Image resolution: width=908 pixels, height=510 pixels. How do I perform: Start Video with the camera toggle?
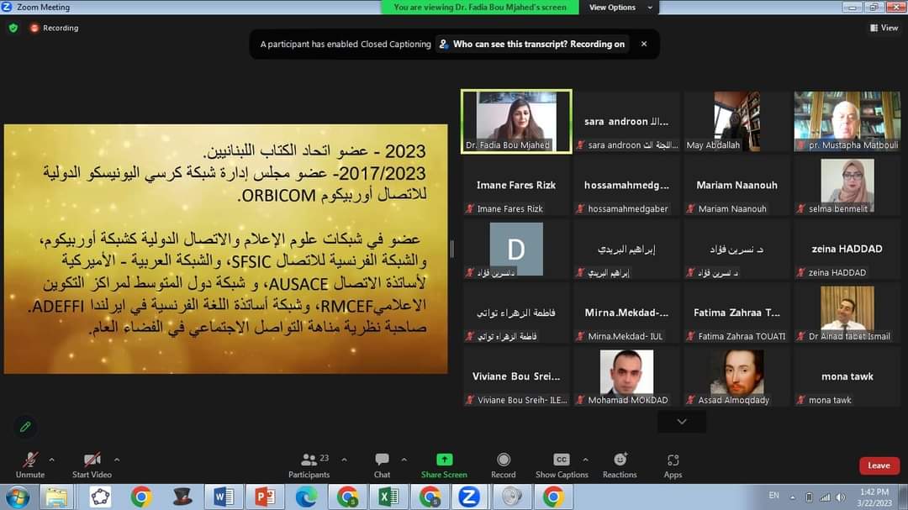pyautogui.click(x=92, y=460)
